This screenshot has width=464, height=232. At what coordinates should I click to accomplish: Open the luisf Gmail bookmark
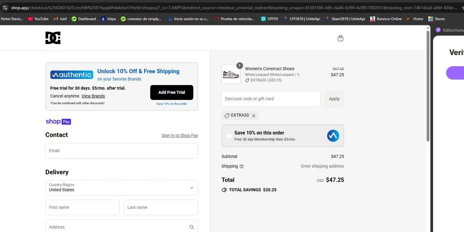pos(60,19)
